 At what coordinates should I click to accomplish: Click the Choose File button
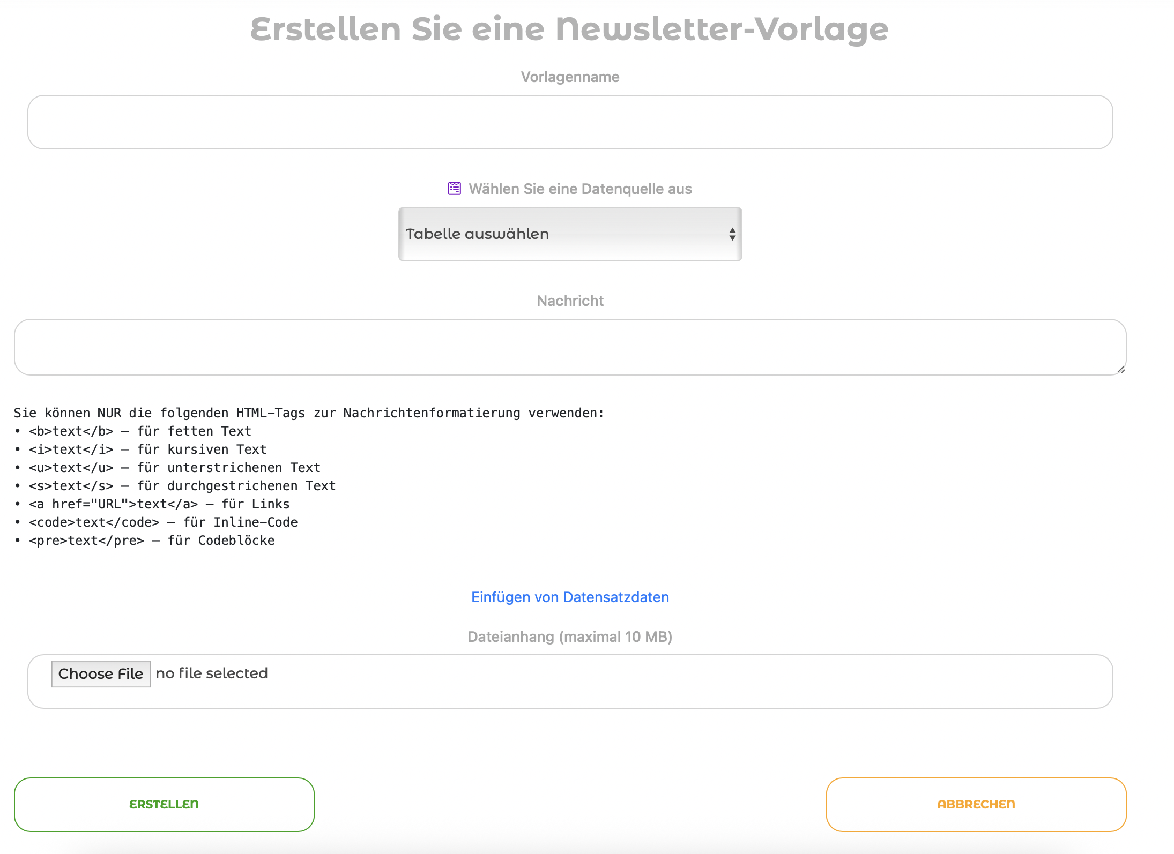pos(101,673)
